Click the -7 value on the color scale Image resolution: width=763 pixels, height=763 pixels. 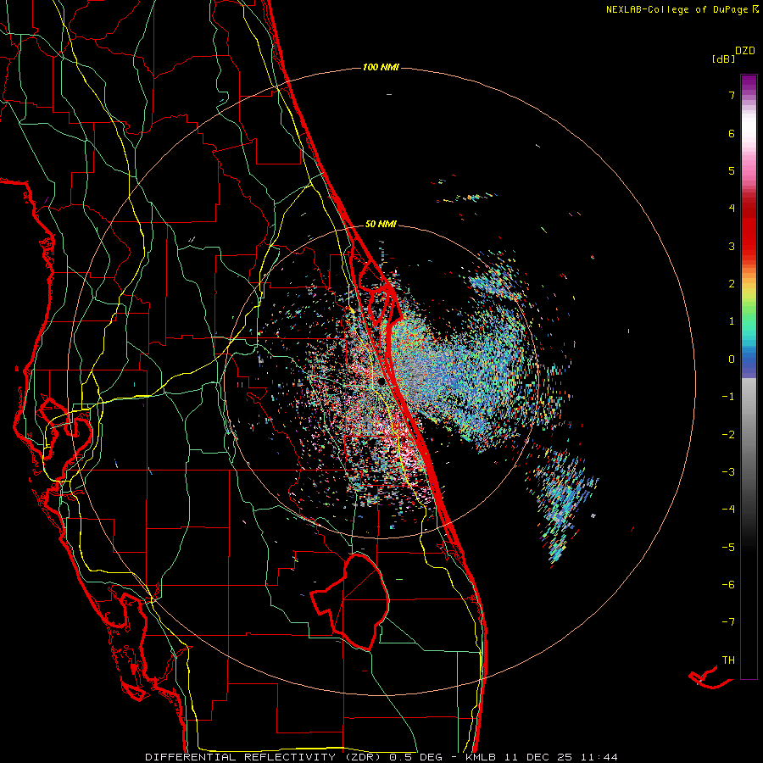click(x=728, y=622)
